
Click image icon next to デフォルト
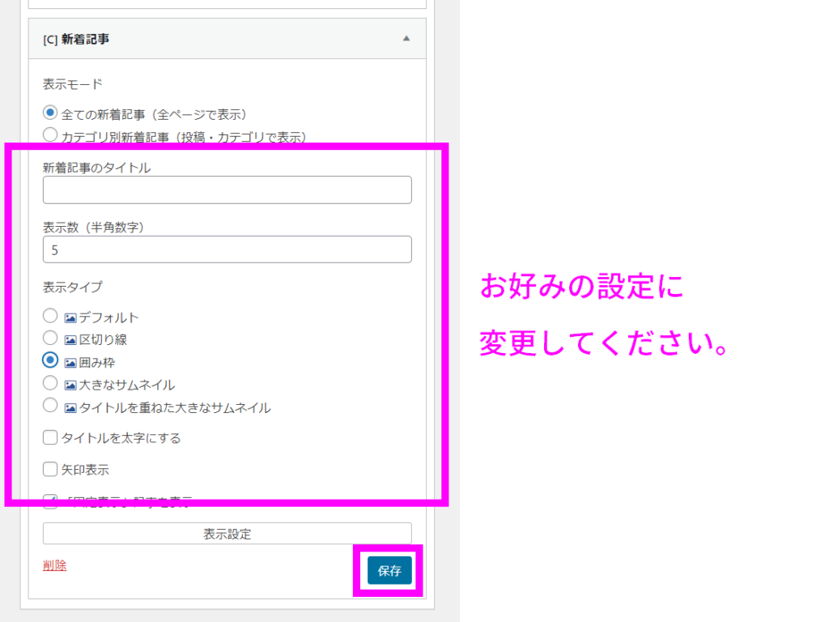click(x=70, y=317)
